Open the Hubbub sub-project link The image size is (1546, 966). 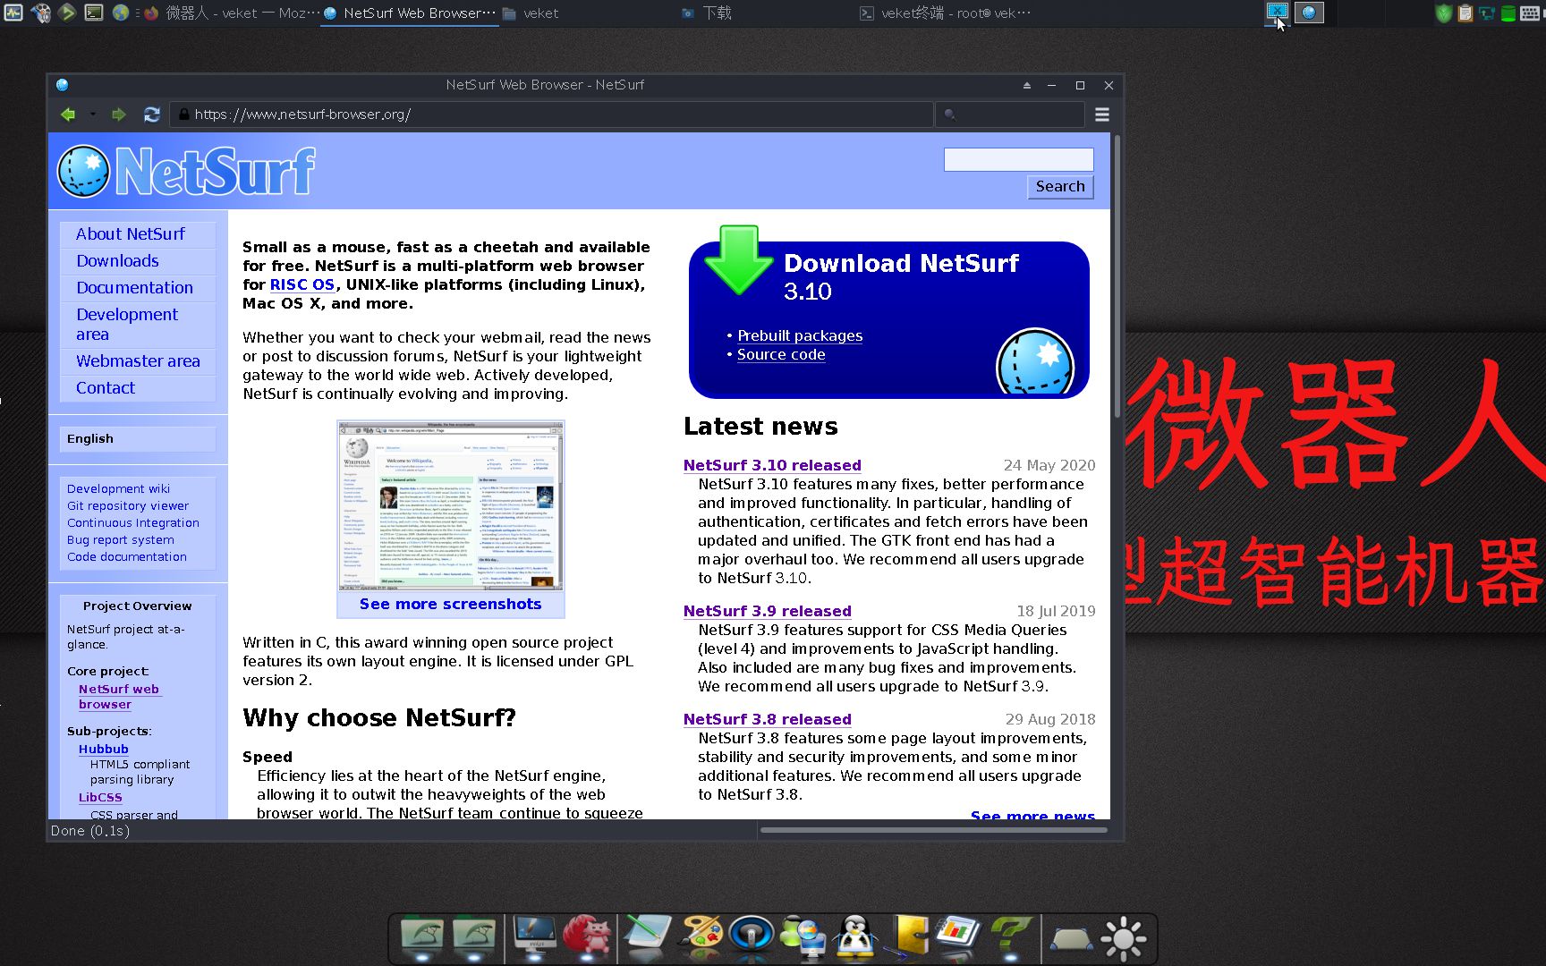(104, 750)
